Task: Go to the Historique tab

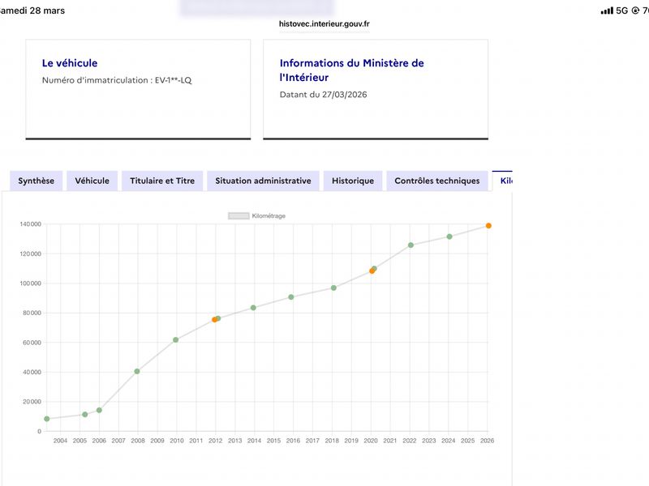Action: coord(353,181)
